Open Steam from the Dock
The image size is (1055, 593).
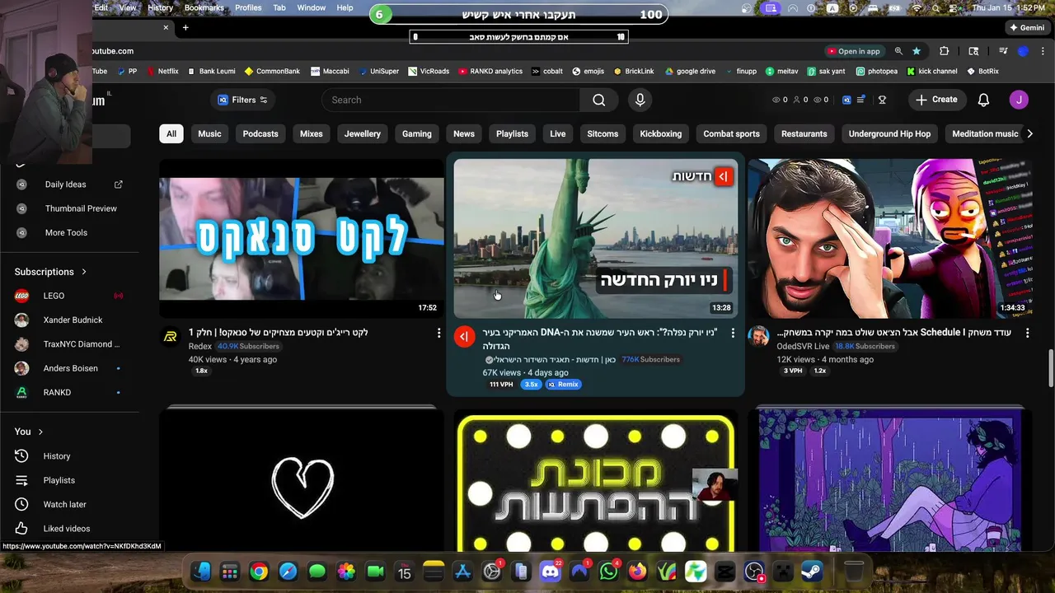(812, 571)
